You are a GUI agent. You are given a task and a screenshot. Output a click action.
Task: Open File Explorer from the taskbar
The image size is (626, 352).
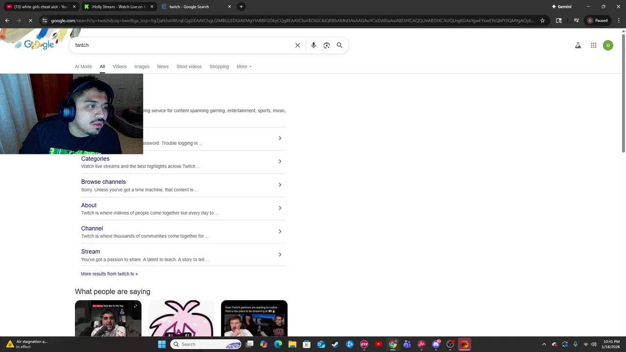click(292, 344)
